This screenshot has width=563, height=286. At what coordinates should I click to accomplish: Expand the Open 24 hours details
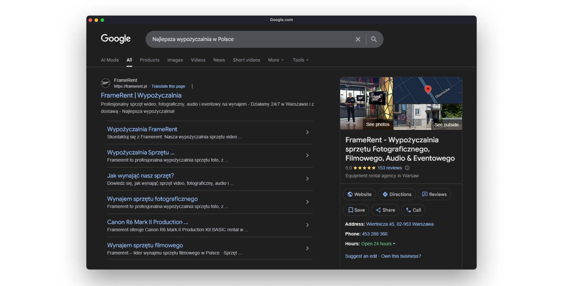(x=378, y=244)
